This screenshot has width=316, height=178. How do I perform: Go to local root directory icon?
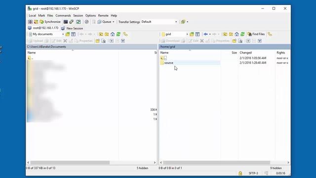107,34
